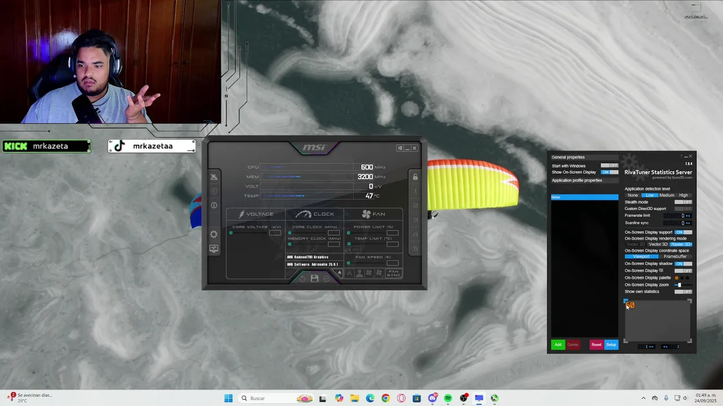
Task: Select Afterburner profile slot 1
Action: point(415,191)
